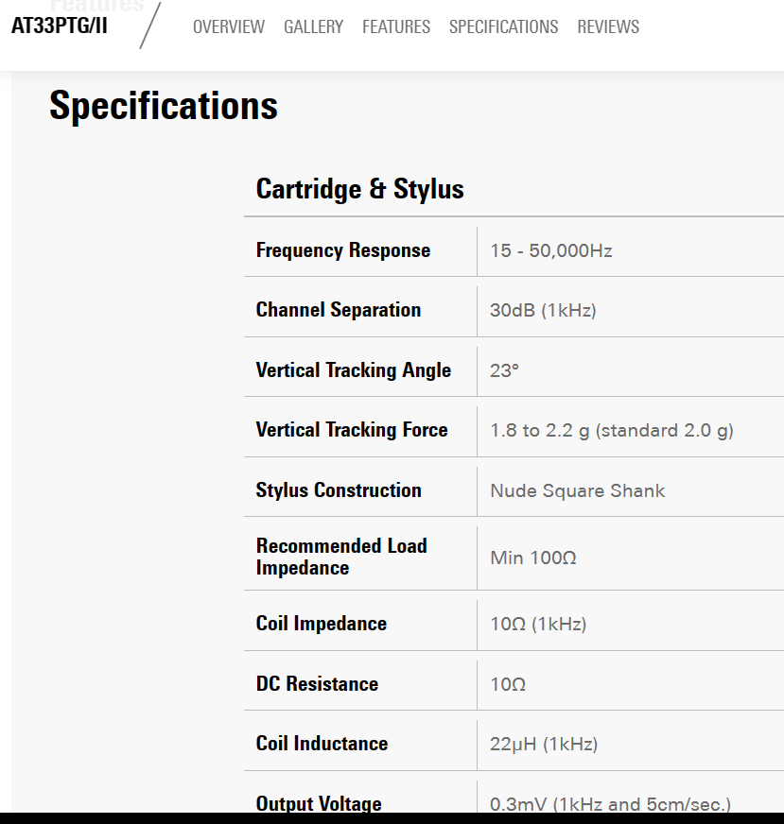Open the REVIEWS tab
This screenshot has width=784, height=824.
pos(608,26)
